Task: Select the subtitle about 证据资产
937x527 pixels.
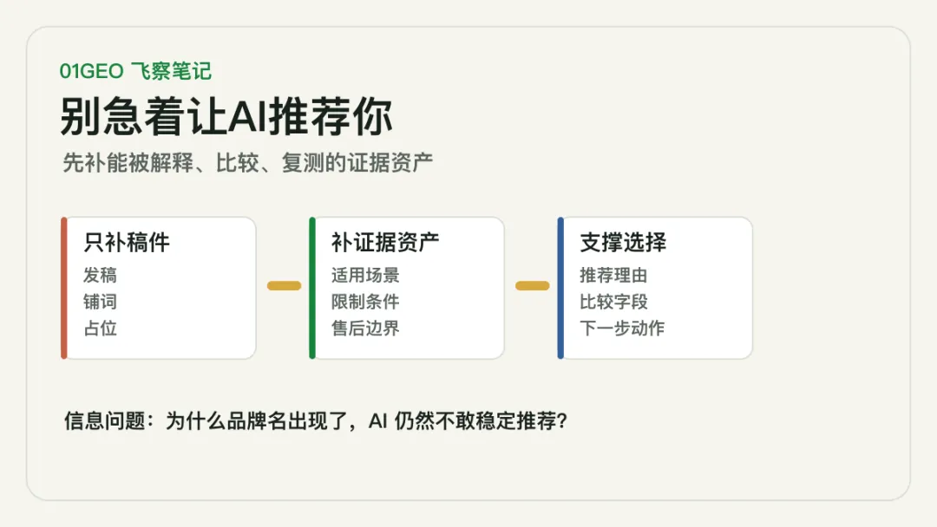Action: tap(247, 162)
